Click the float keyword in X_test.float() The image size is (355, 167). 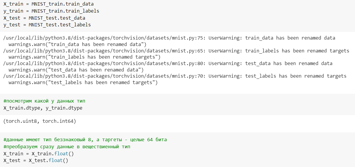click(x=56, y=161)
